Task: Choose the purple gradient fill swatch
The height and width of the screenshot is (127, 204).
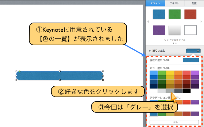Action: click(x=195, y=102)
